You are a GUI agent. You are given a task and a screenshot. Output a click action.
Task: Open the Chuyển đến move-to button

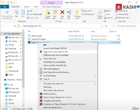pyautogui.click(x=48, y=14)
